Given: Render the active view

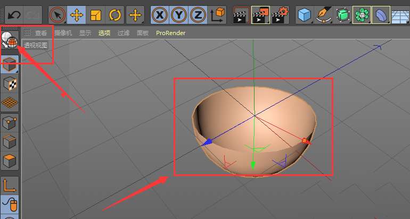Looking at the screenshot, I should click(241, 15).
